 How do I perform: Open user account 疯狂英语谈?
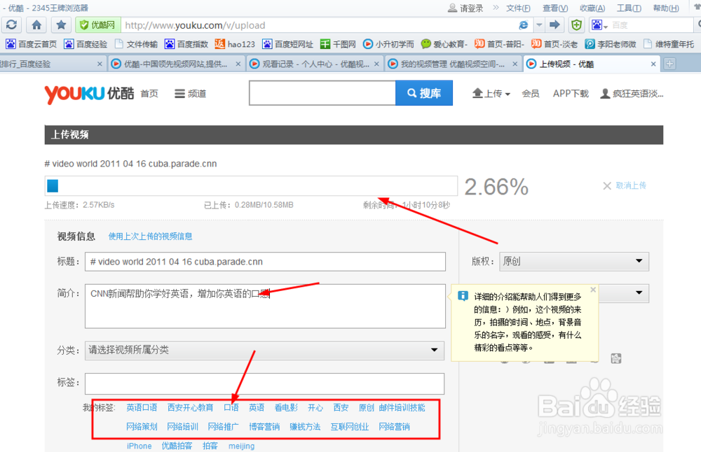pos(632,94)
